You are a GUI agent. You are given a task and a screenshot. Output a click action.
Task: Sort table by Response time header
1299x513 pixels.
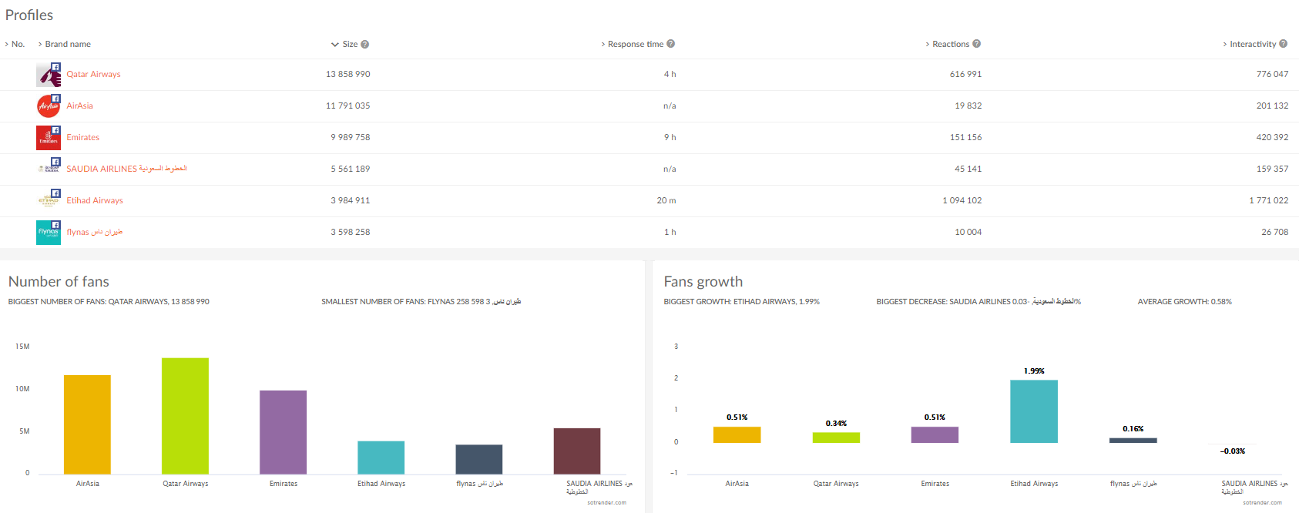pos(635,44)
